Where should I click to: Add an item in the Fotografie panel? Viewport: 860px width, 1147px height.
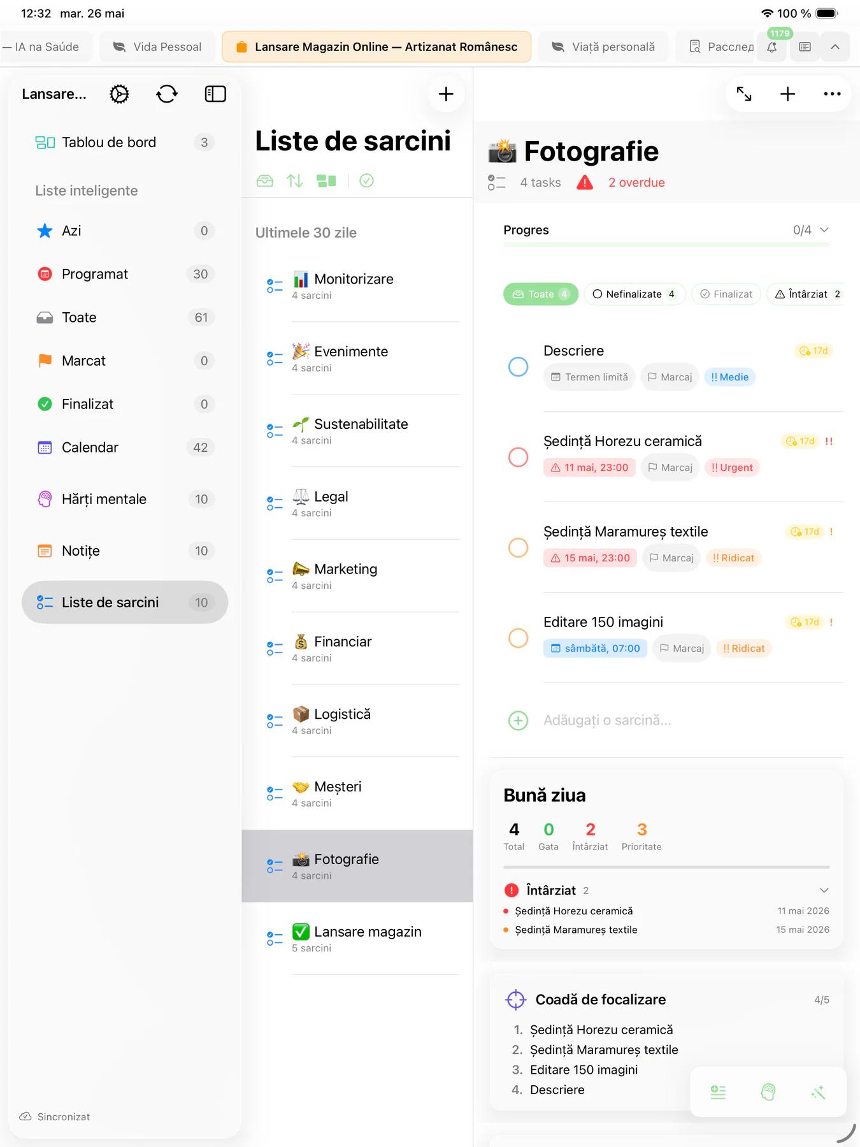point(788,94)
